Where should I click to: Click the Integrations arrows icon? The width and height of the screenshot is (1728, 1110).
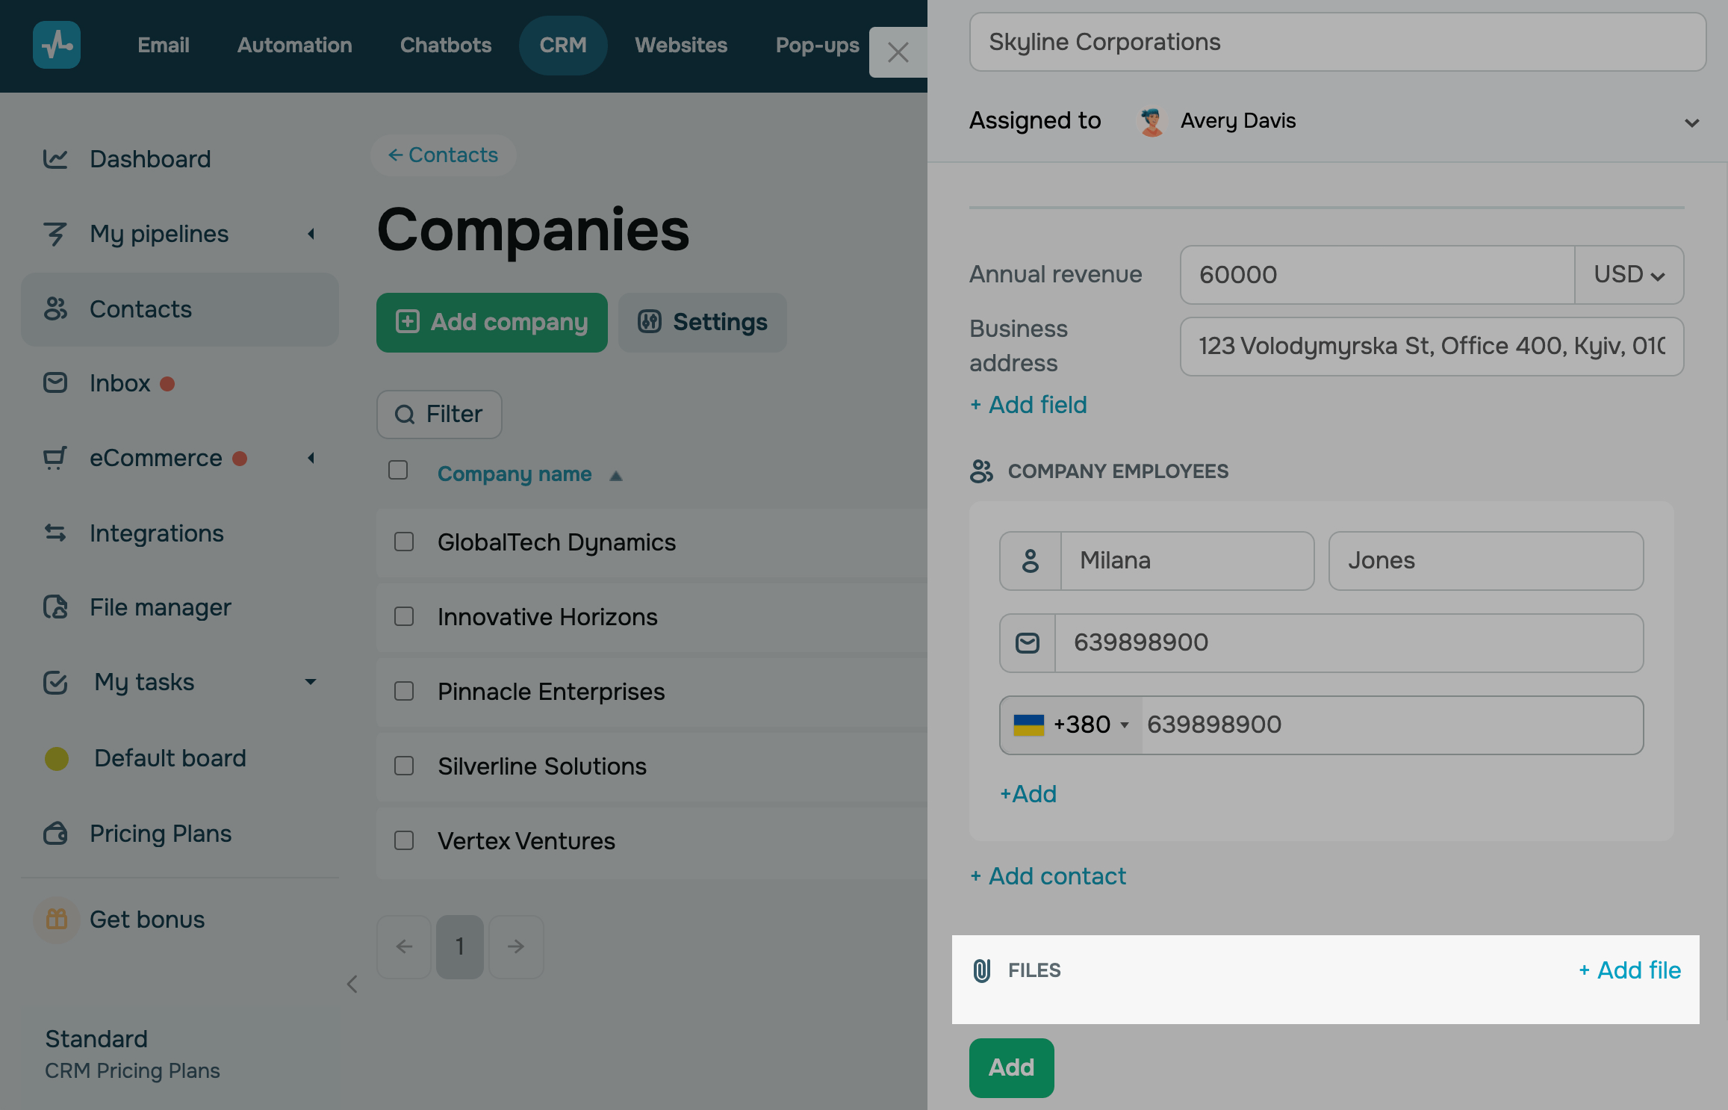click(x=55, y=533)
